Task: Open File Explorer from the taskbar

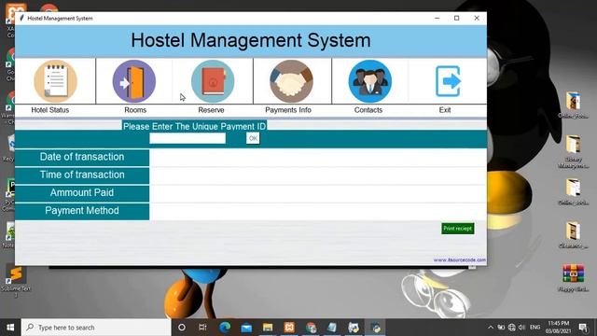Action: click(268, 328)
